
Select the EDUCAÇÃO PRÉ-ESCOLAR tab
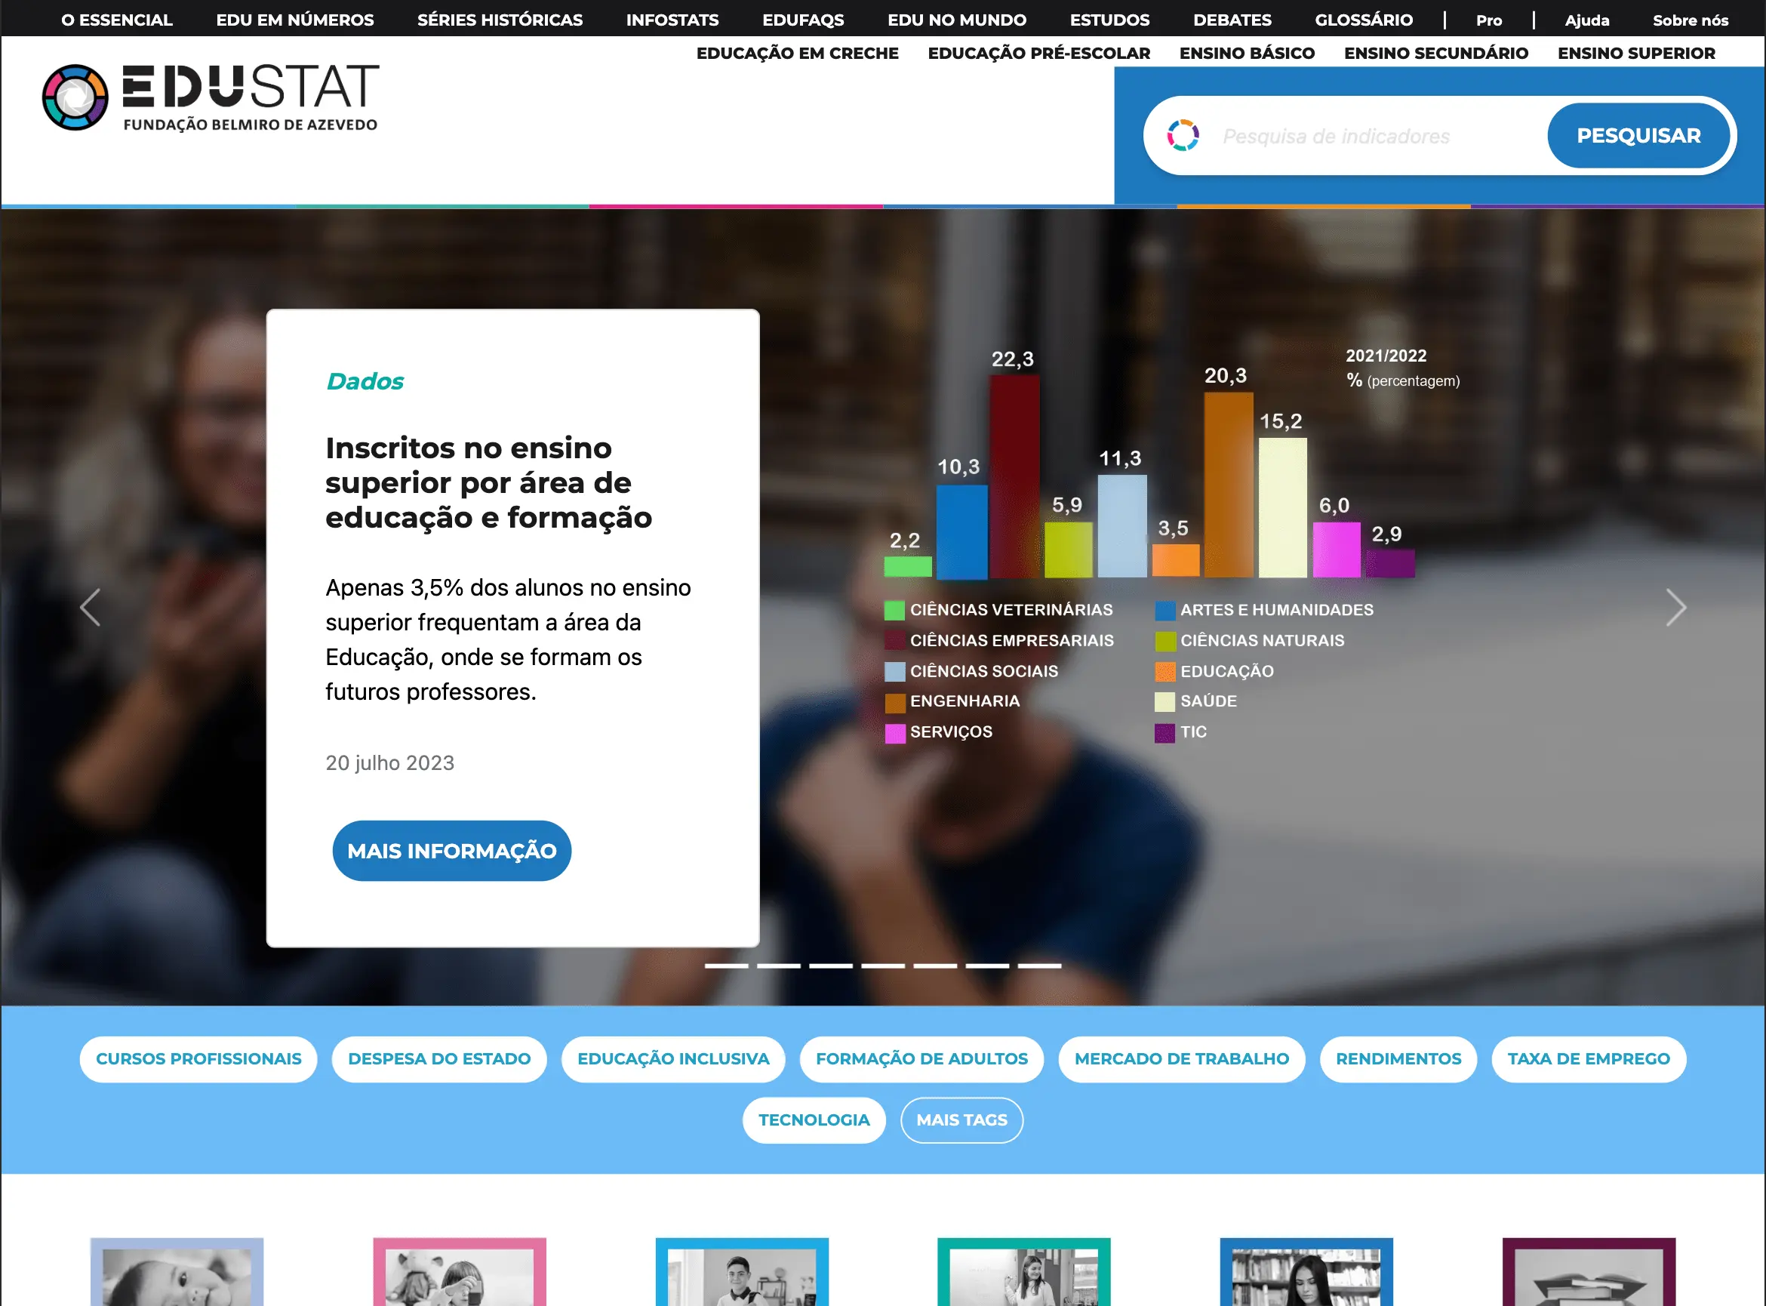pos(1039,53)
